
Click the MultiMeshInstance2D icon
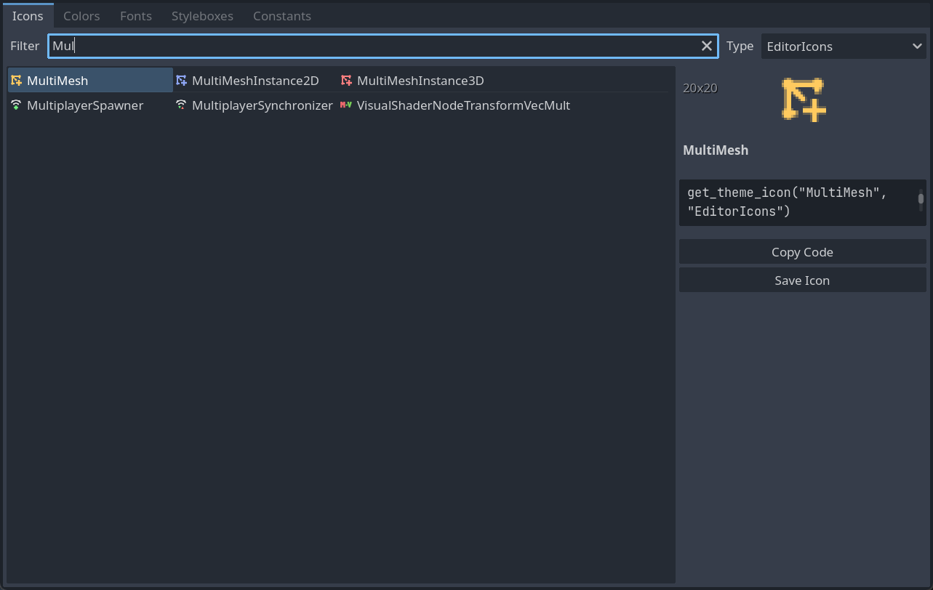181,81
